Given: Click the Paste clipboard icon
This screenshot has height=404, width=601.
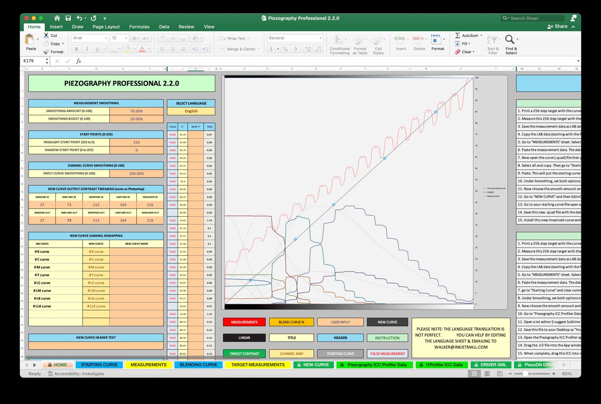Looking at the screenshot, I should tap(29, 39).
